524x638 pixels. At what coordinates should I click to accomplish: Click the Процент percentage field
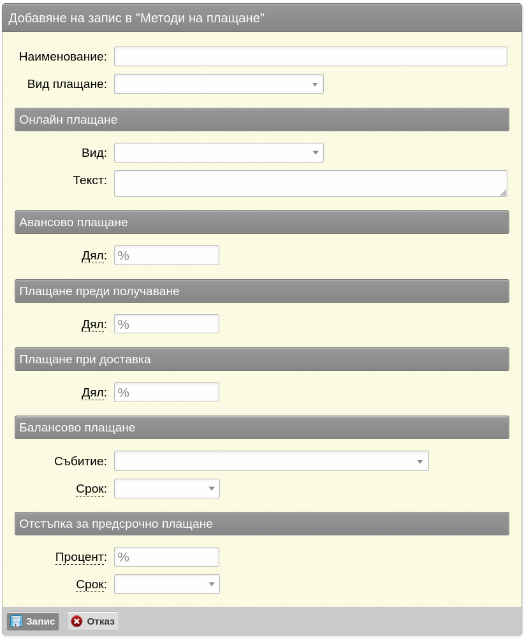(167, 556)
